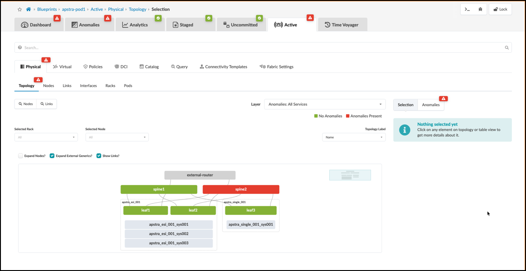Click the red anomaly badge on Dashboard tab
This screenshot has width=526, height=271.
pos(57,18)
